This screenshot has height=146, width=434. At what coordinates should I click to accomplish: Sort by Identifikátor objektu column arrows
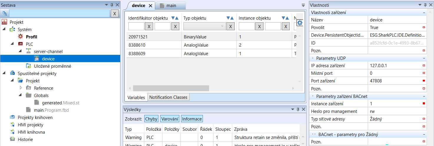pyautogui.click(x=175, y=18)
